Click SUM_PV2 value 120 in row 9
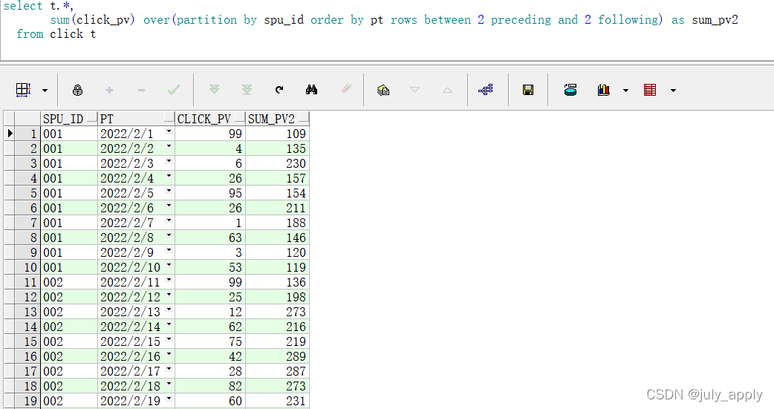Viewport: 774px width, 409px height. [x=277, y=252]
